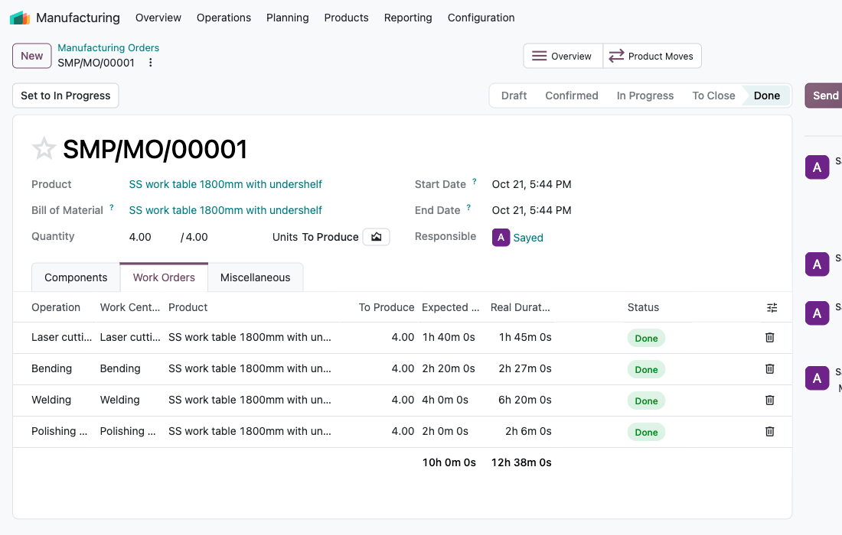Delete the Bending work order row

click(x=769, y=369)
